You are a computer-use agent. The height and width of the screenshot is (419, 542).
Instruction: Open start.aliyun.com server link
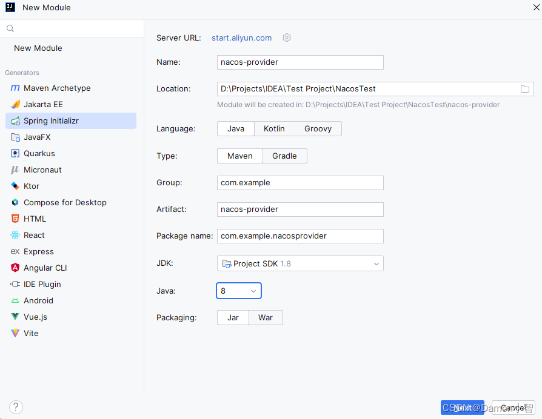(242, 38)
